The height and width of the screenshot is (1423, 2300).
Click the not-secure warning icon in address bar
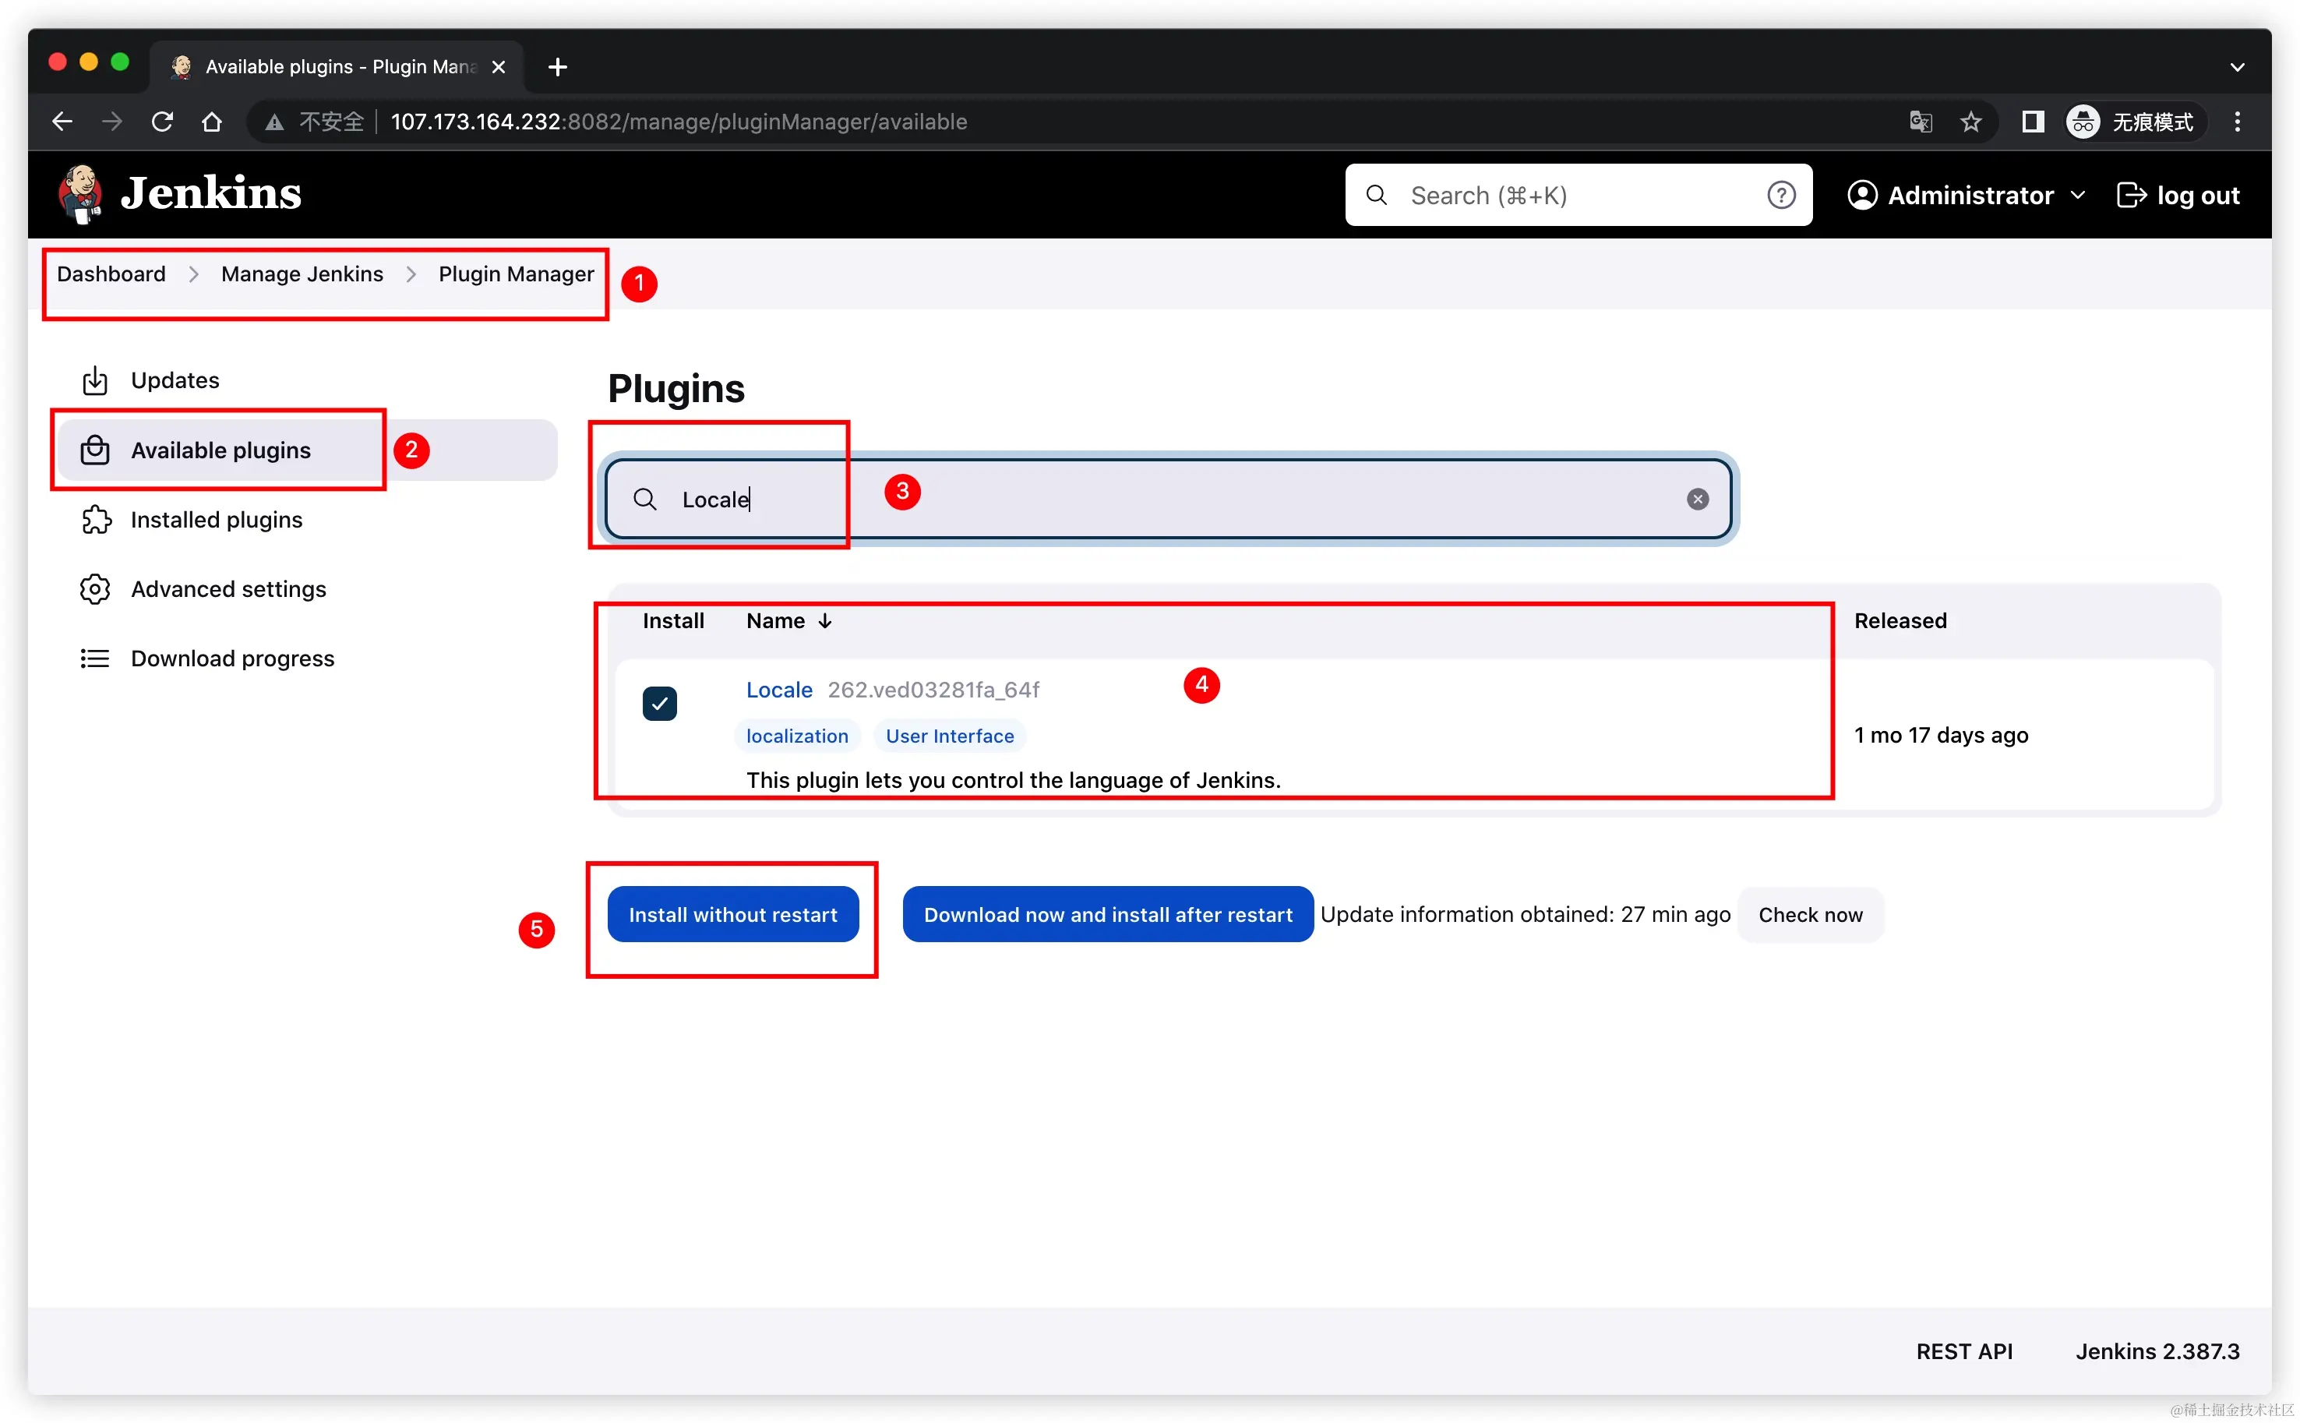click(x=273, y=122)
